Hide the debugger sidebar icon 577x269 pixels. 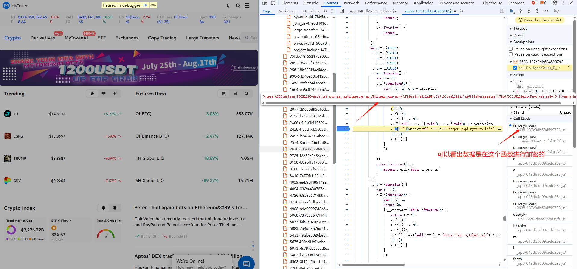(502, 11)
